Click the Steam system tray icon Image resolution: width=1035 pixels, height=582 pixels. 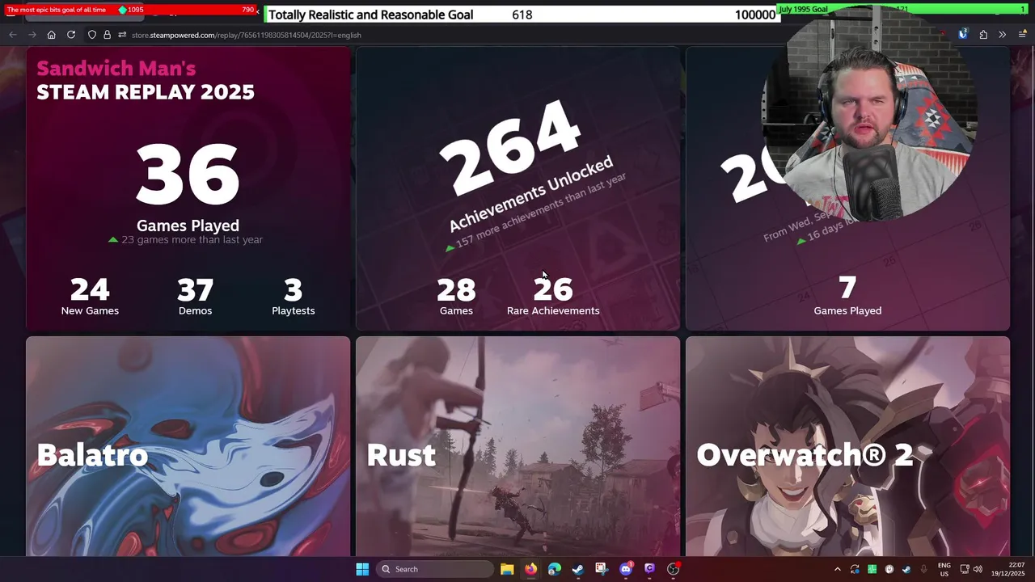click(906, 569)
